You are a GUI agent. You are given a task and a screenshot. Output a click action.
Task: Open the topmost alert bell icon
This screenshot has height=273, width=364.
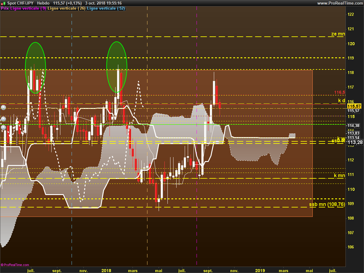pos(3,107)
